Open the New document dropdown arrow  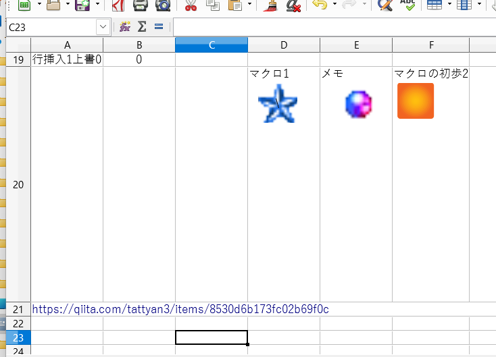coord(40,4)
